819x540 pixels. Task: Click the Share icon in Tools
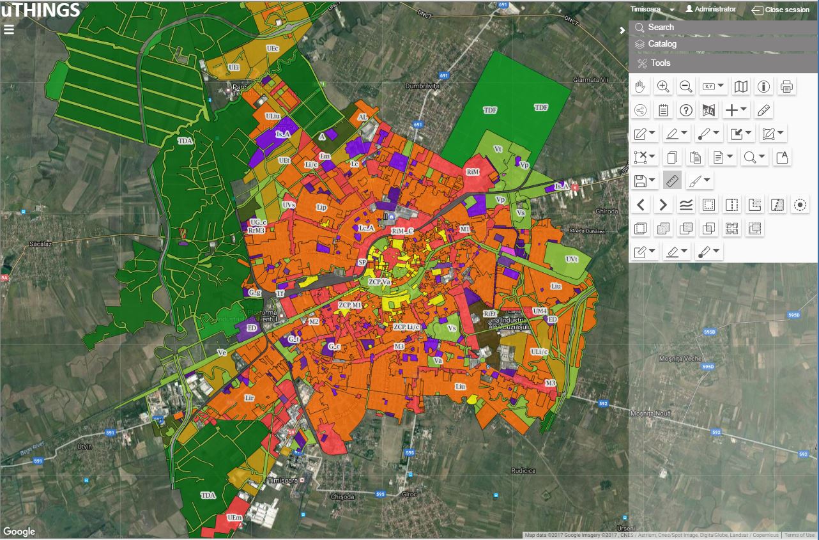(x=641, y=111)
